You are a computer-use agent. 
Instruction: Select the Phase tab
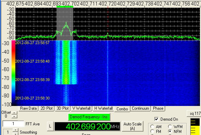point(158,108)
